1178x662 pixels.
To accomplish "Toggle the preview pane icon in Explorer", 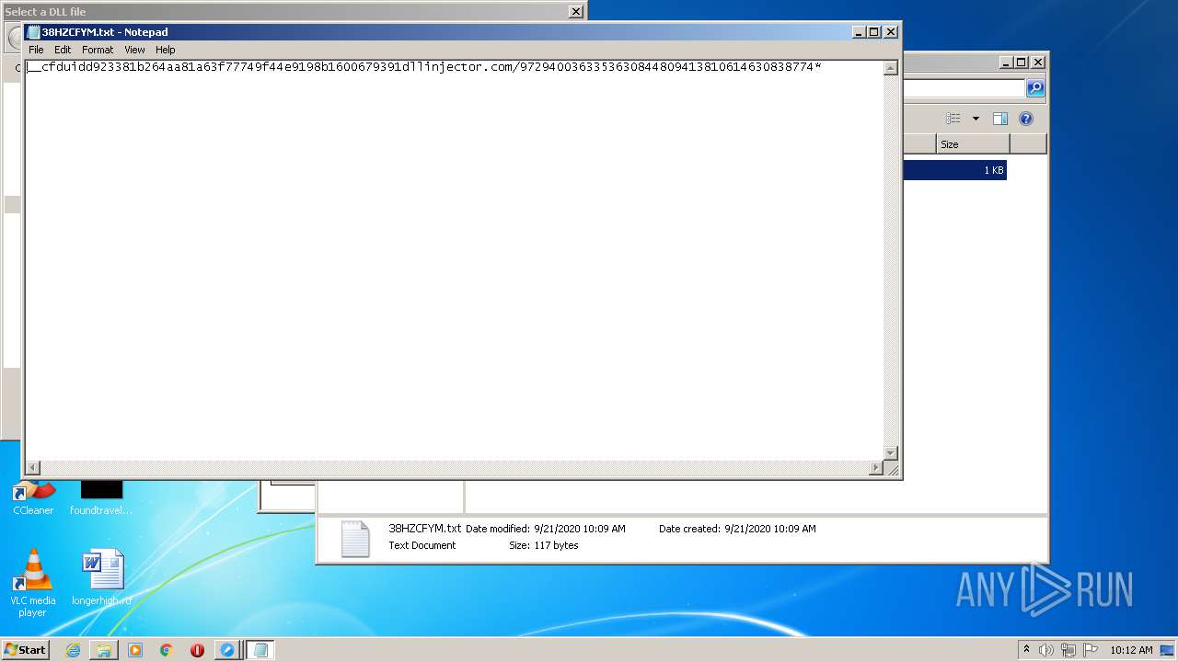I will [1000, 119].
